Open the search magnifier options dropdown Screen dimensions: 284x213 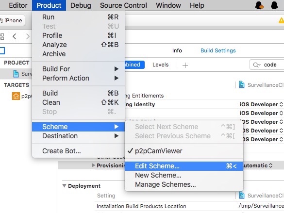(x=257, y=65)
